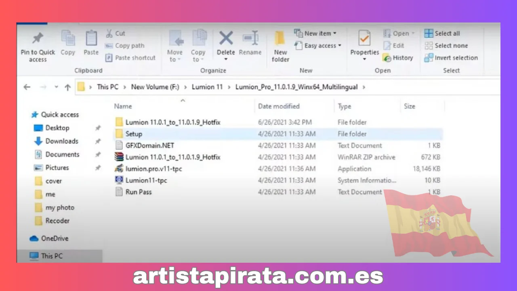Click the 18,146 KB size value

click(427, 169)
